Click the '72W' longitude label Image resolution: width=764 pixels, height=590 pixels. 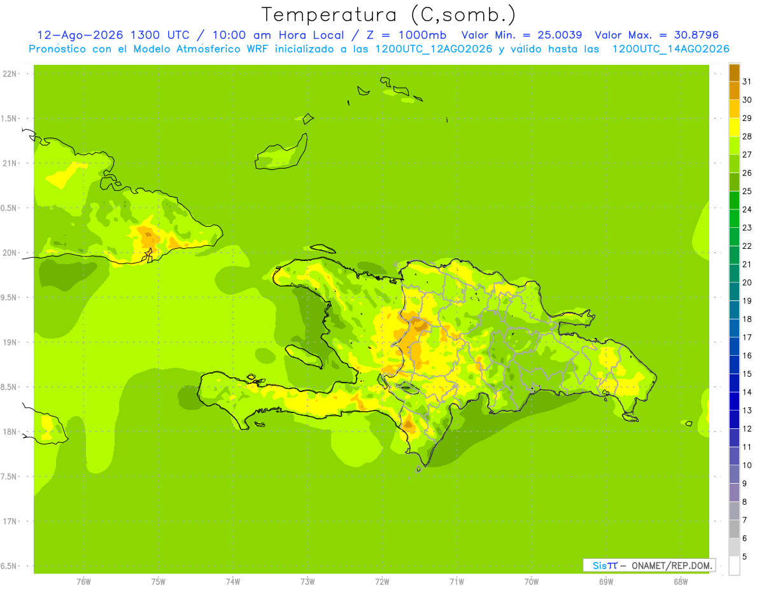tap(382, 582)
